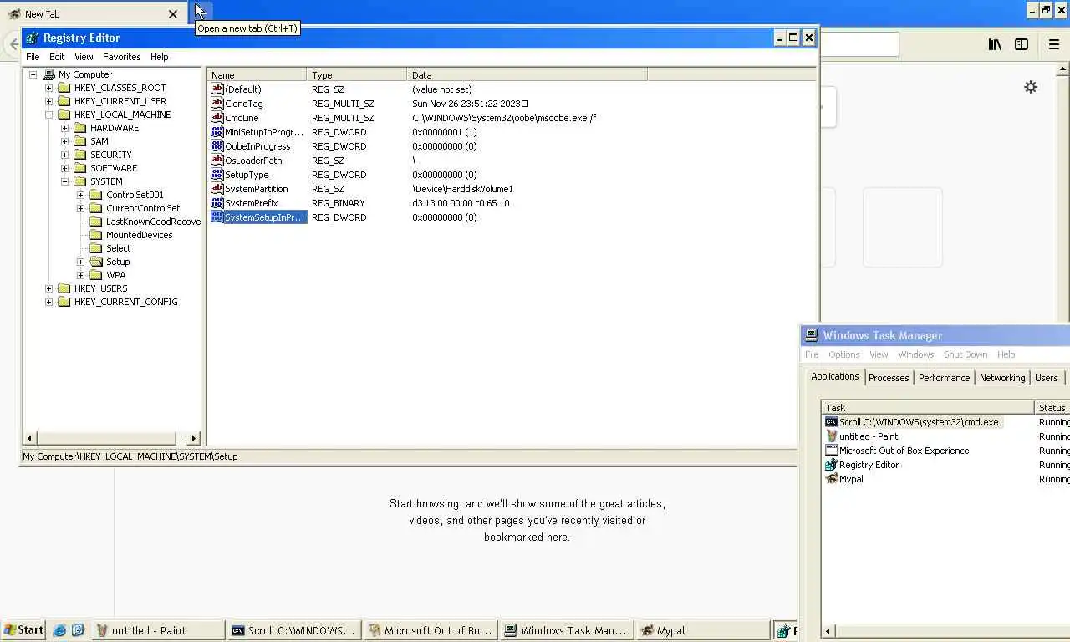This screenshot has height=642, width=1070.
Task: Collapse the SYSTEM key
Action: tap(64, 181)
